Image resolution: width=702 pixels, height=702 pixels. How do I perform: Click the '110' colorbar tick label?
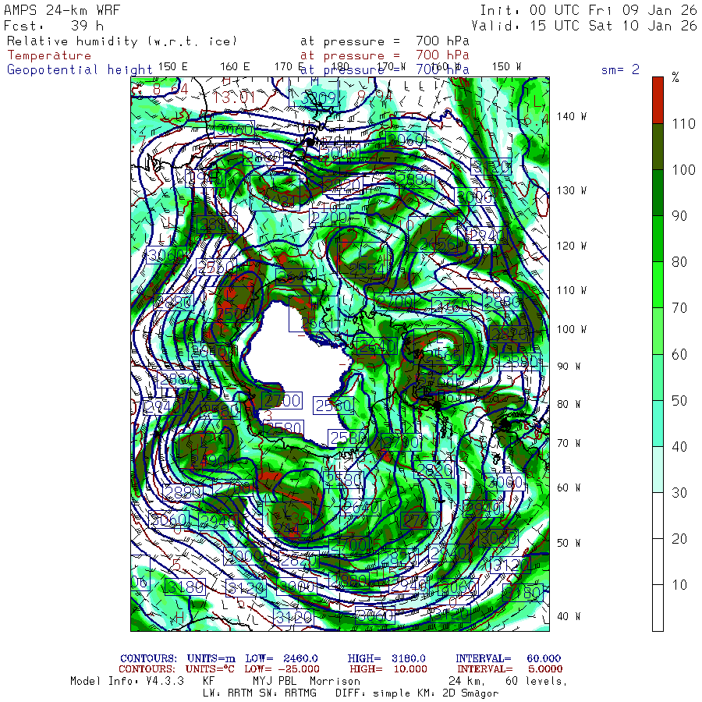click(x=683, y=123)
